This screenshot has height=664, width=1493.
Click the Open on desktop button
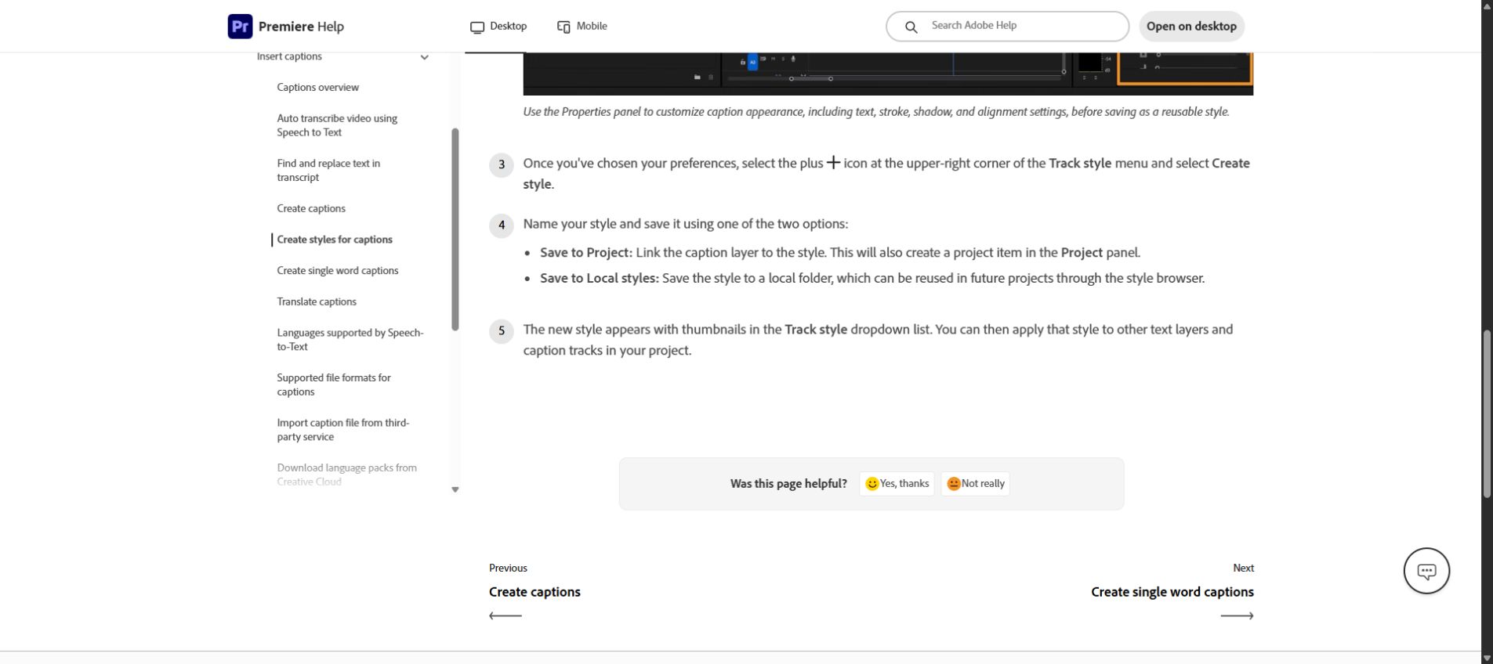(1191, 26)
